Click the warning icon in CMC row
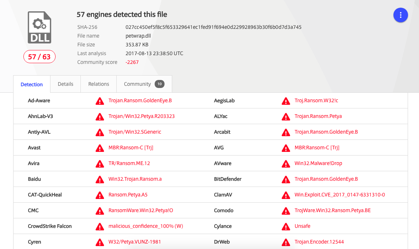This screenshot has height=249, width=419. tap(100, 211)
